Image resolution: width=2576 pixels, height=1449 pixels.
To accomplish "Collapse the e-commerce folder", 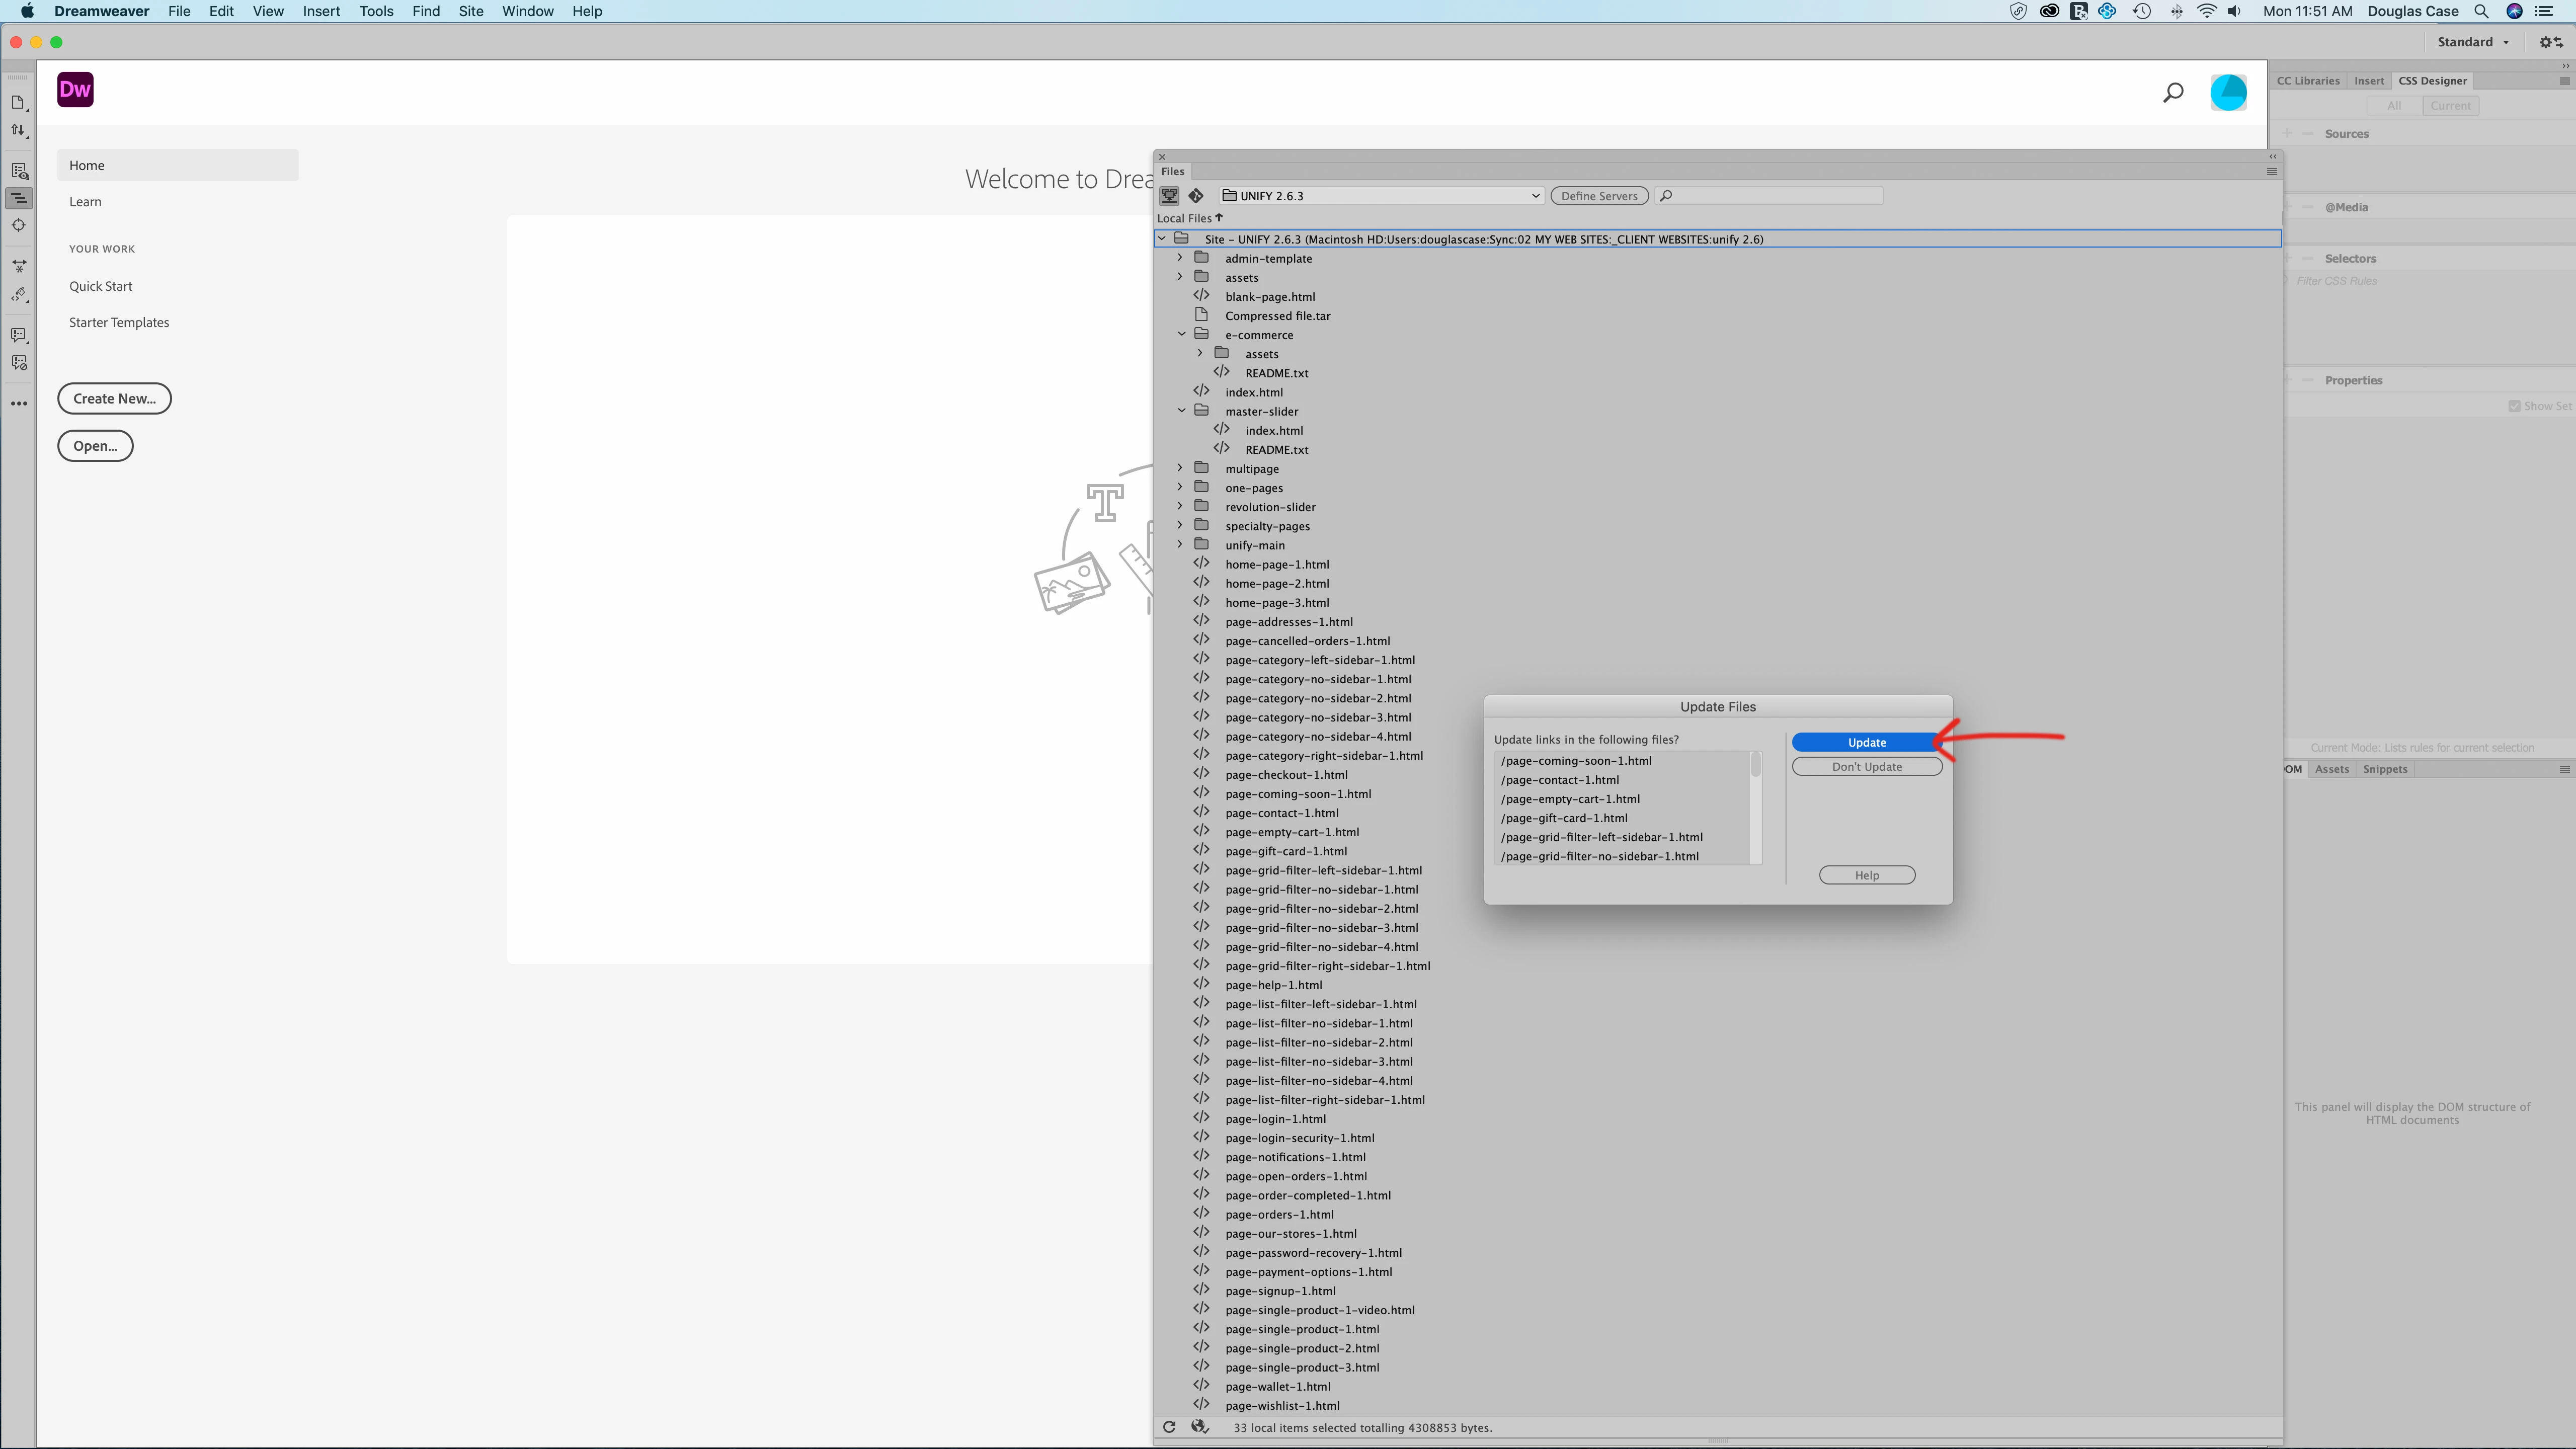I will click(x=1181, y=334).
